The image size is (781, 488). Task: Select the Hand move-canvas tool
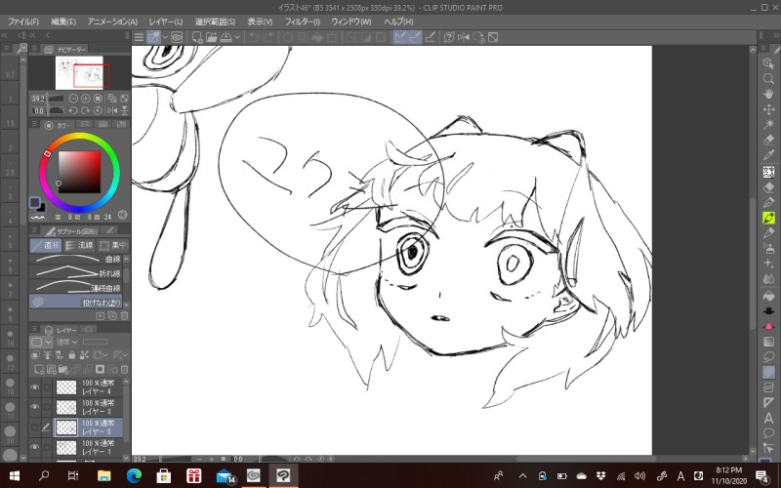click(768, 94)
